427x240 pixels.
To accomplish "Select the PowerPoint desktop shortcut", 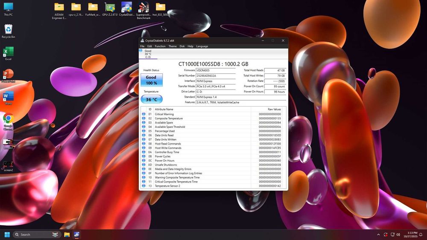I will click(x=8, y=75).
